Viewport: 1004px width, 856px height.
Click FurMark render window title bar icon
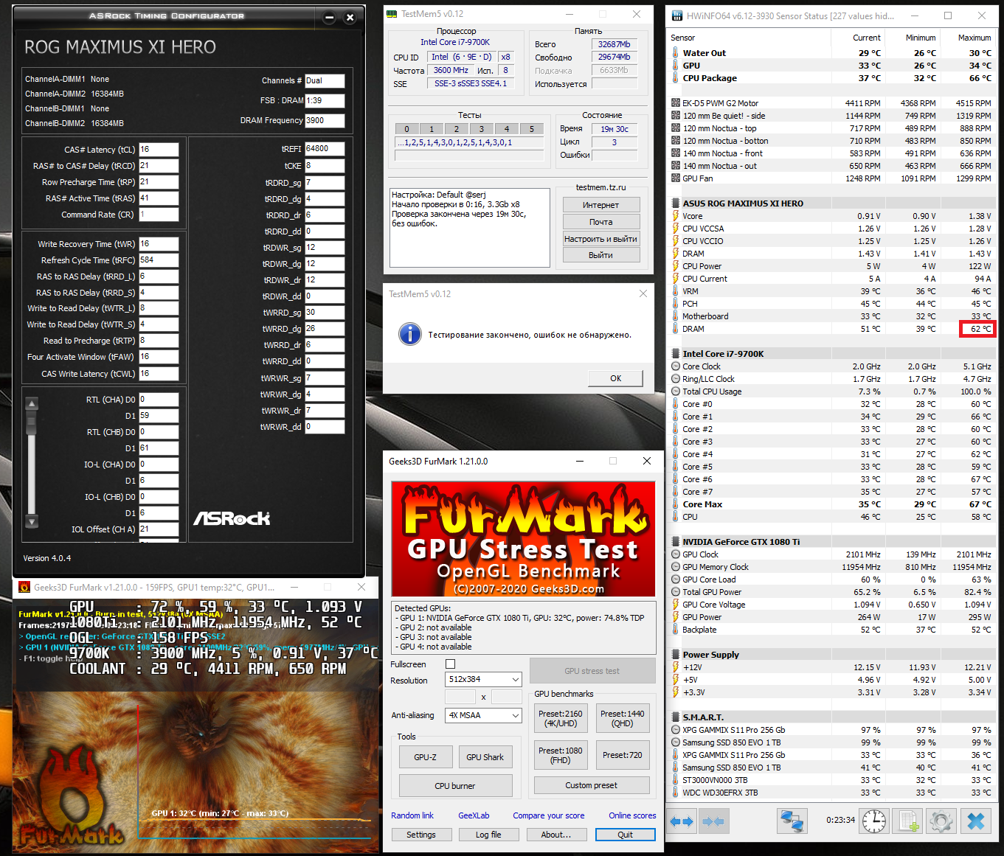pos(24,588)
